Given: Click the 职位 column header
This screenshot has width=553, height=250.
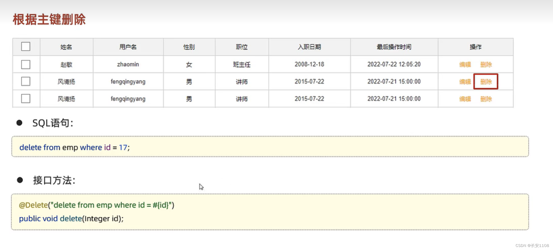Looking at the screenshot, I should pos(242,47).
